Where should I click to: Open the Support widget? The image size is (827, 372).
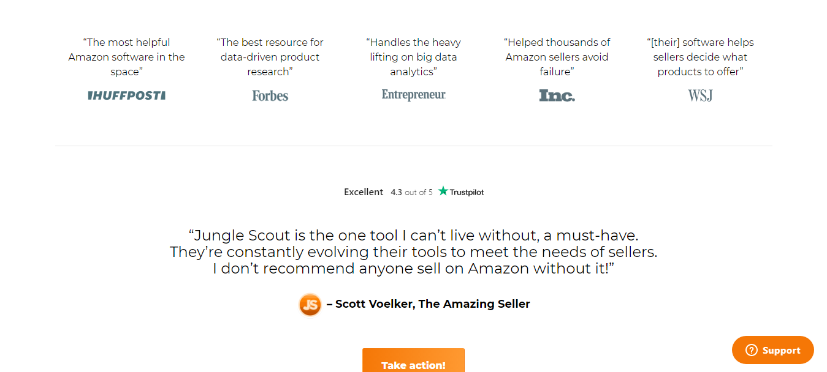pyautogui.click(x=772, y=350)
